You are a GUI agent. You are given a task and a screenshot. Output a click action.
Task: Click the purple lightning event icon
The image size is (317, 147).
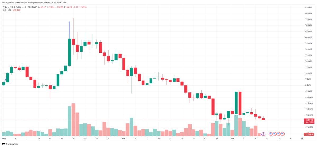tap(263, 134)
